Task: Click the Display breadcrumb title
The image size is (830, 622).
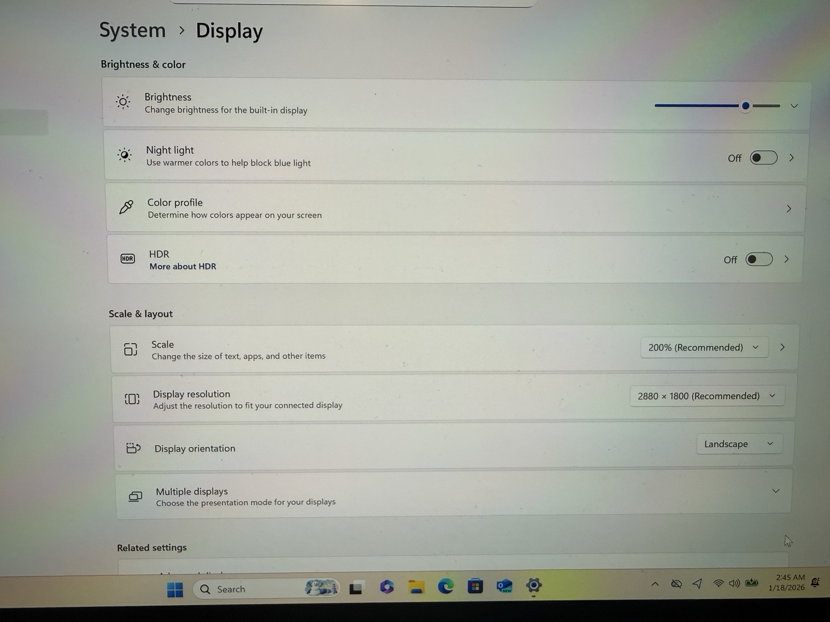Action: pos(229,31)
